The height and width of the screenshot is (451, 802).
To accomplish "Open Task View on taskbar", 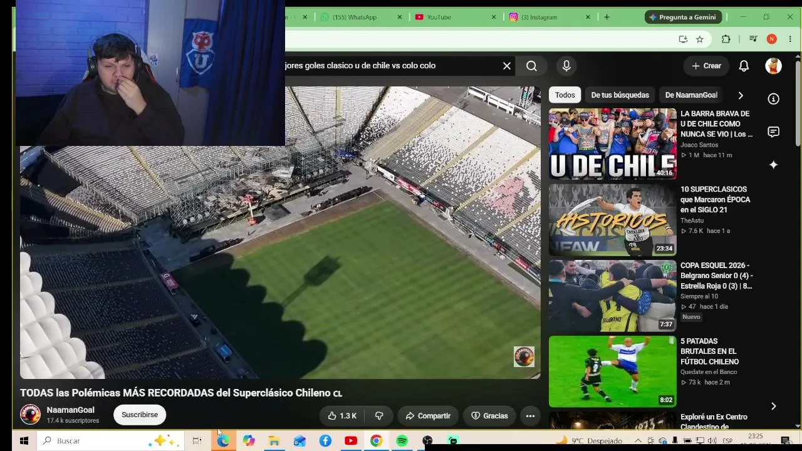I will point(197,441).
